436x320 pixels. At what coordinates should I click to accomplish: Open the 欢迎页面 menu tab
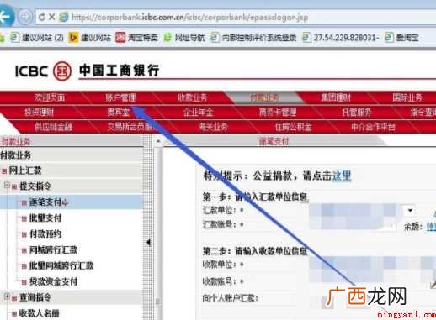pyautogui.click(x=50, y=97)
